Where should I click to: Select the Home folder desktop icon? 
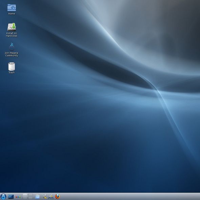point(12,7)
